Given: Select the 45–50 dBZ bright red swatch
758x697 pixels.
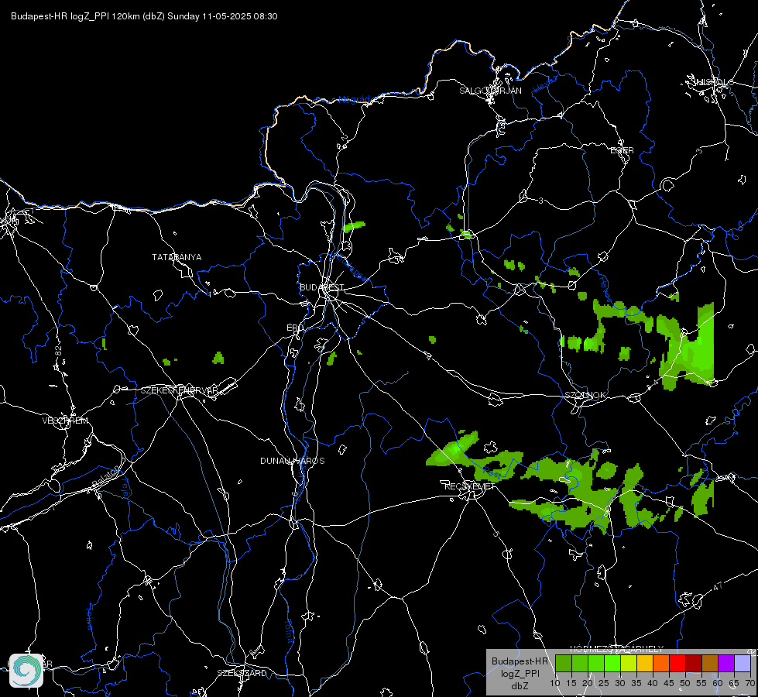Looking at the screenshot, I should pos(677,663).
